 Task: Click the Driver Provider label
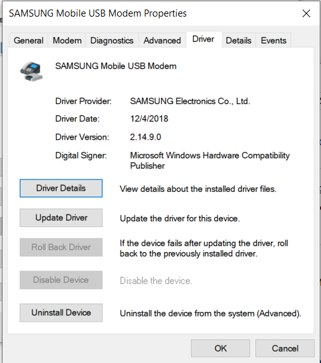point(83,101)
